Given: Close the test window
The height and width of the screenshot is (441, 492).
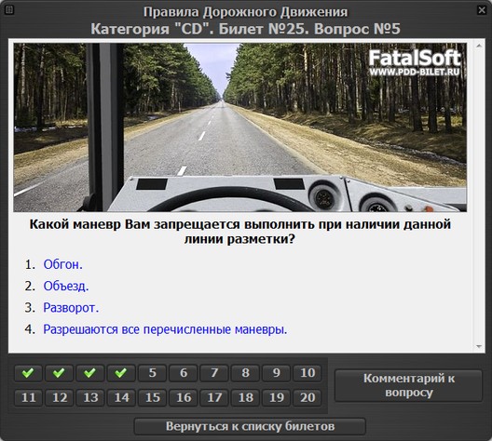Looking at the screenshot, I should [482, 10].
